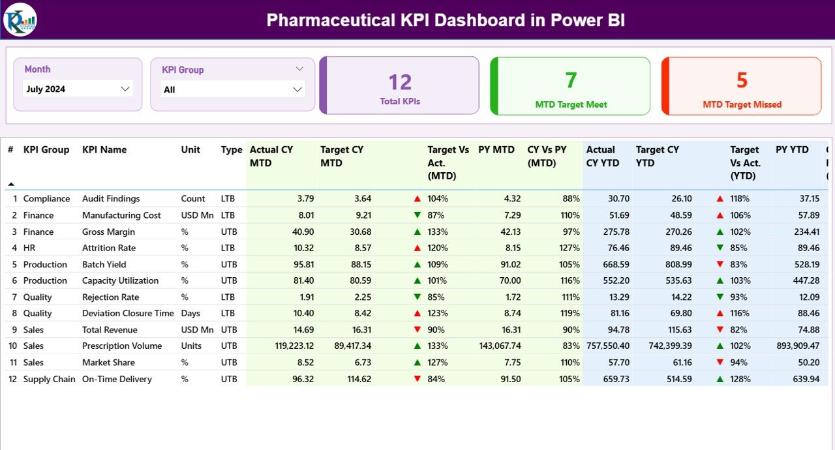
Task: Open the Month dropdown showing July 2024
Action: [126, 89]
